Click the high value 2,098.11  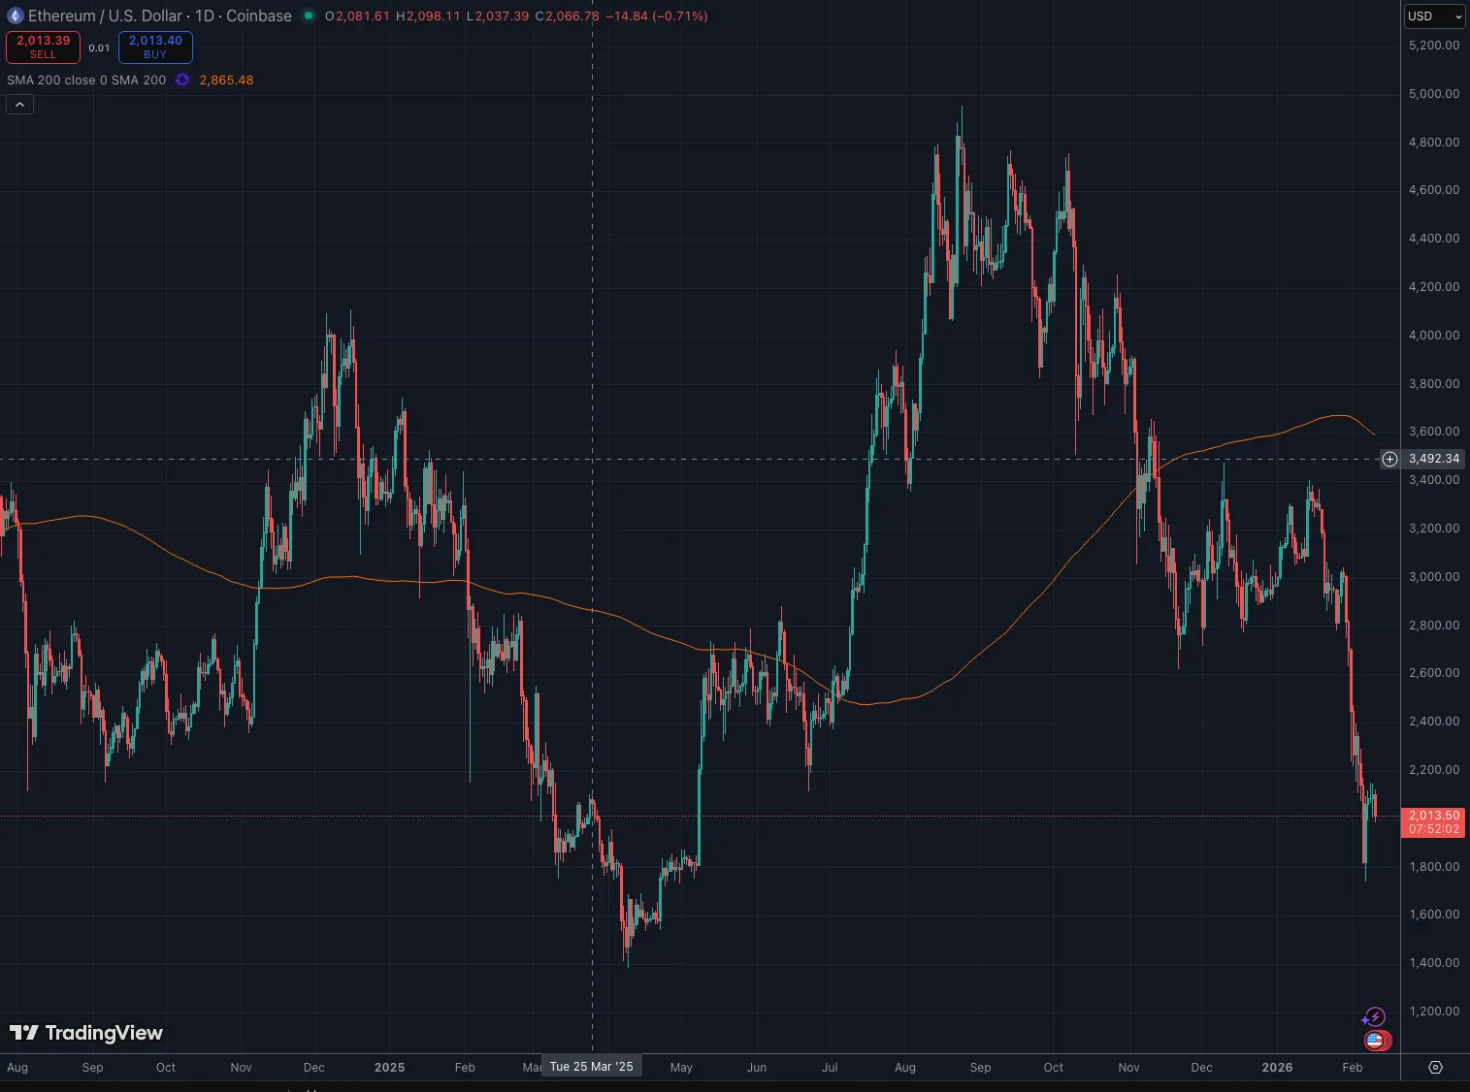[x=433, y=16]
